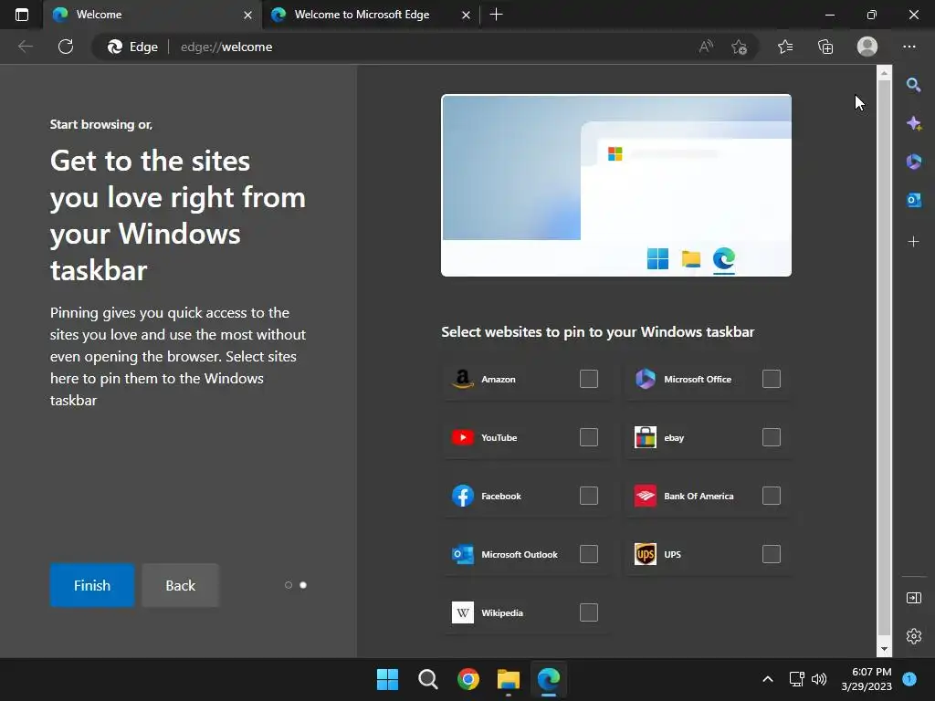Open sidebar Outlook icon

click(913, 200)
